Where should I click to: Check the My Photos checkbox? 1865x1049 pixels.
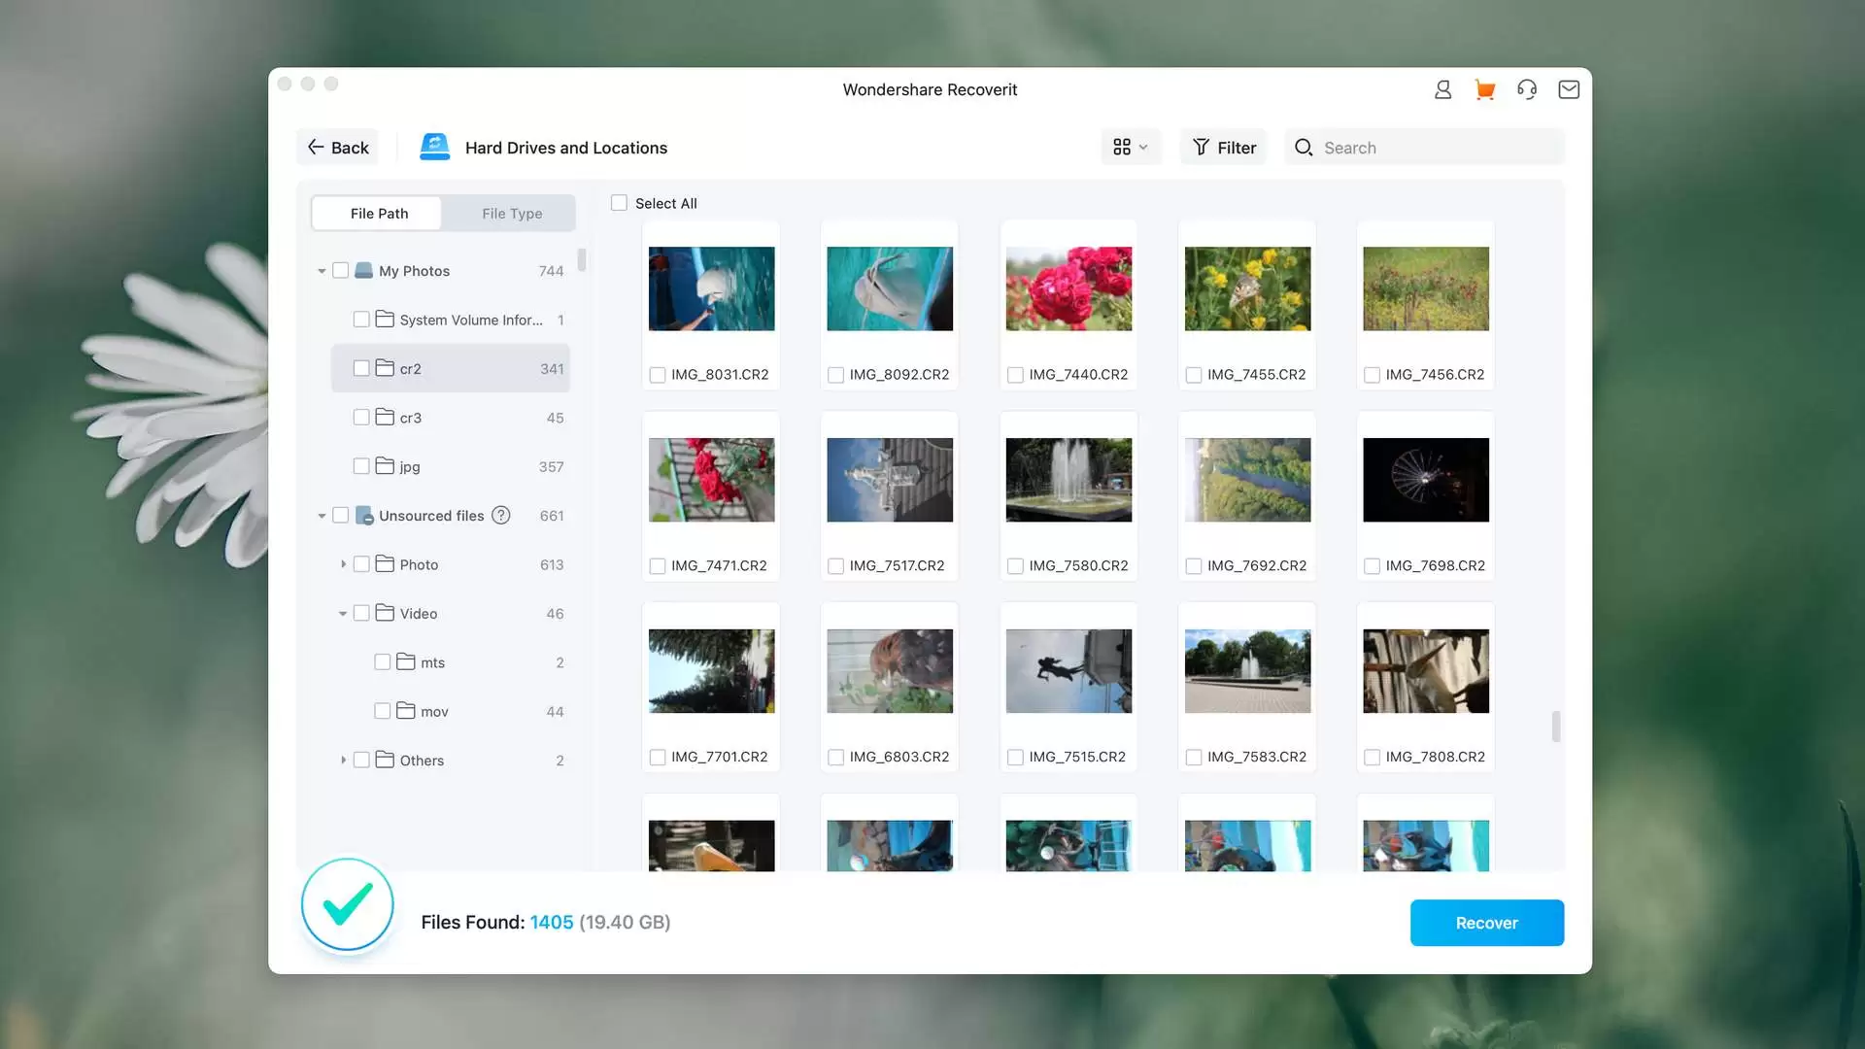coord(340,271)
